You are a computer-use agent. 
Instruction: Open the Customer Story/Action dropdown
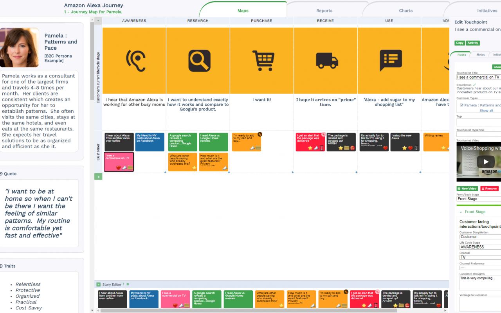(x=480, y=237)
